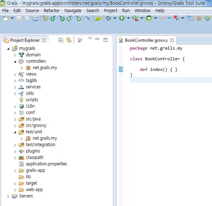Click the green Run button icon
Viewport: 212px width, 206px height.
(x=122, y=18)
